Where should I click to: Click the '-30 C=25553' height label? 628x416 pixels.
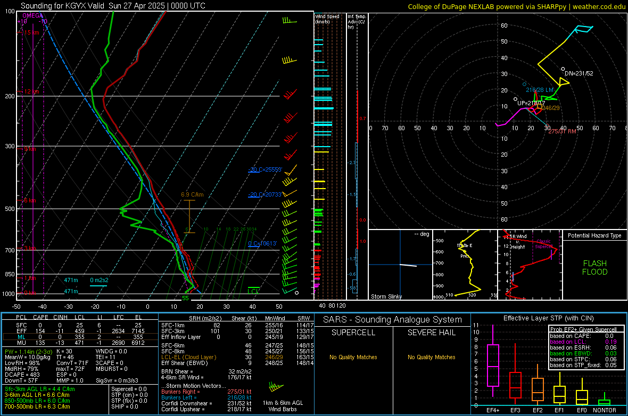[x=265, y=169]
